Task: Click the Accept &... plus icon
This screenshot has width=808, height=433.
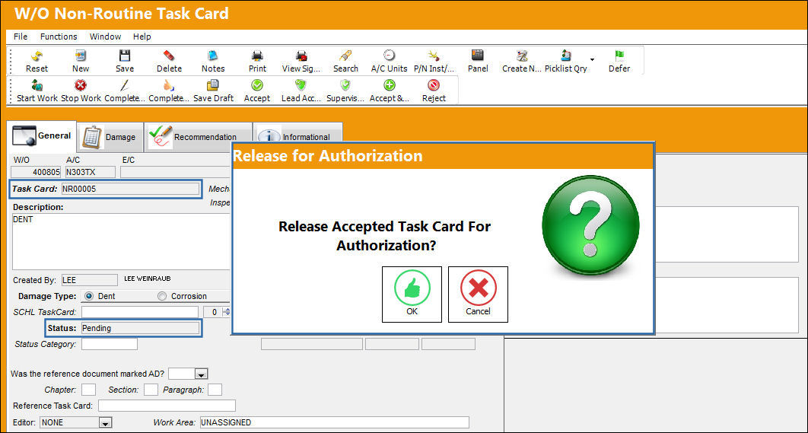Action: [390, 85]
